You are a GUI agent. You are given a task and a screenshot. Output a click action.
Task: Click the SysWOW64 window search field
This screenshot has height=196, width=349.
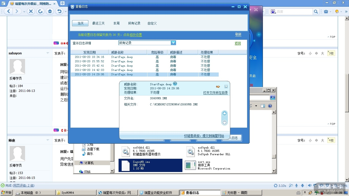point(259,97)
